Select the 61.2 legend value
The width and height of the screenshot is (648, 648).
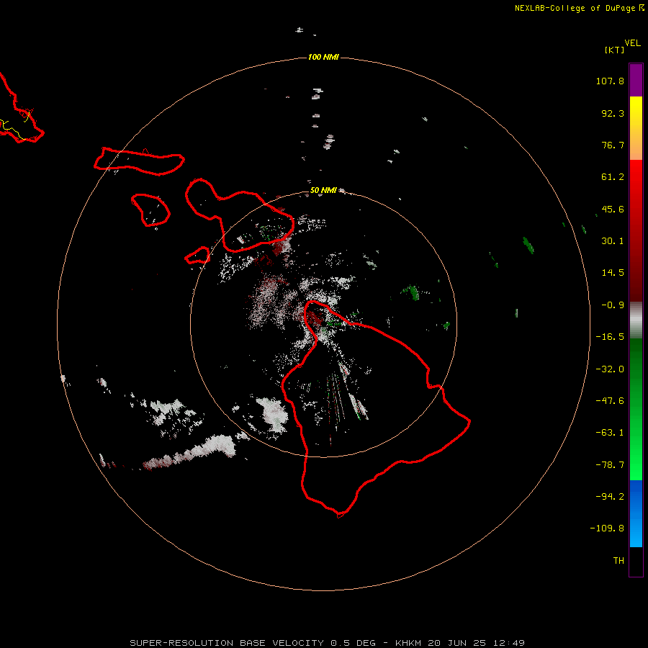point(613,177)
